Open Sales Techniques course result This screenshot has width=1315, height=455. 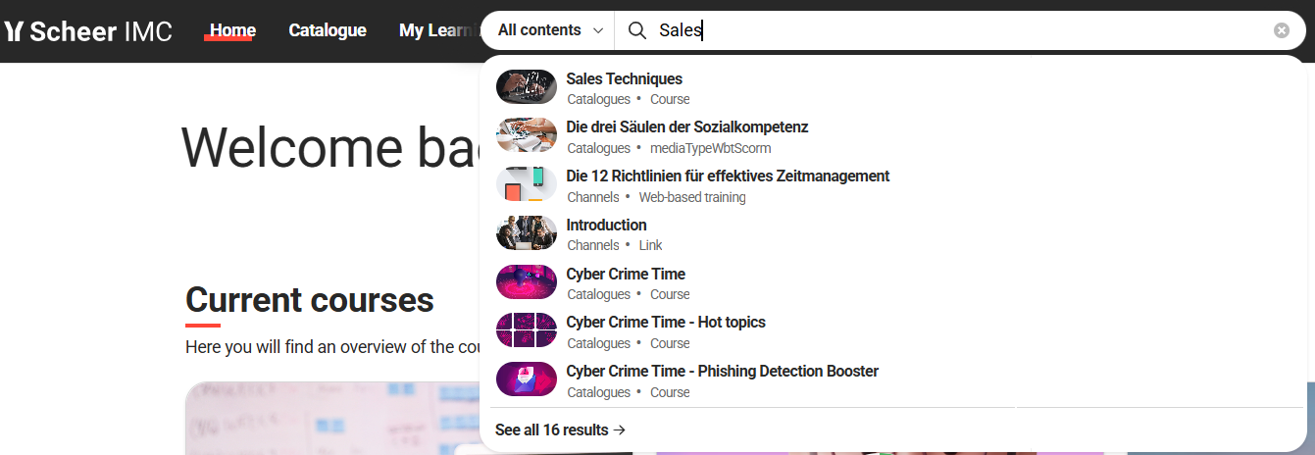pos(624,79)
